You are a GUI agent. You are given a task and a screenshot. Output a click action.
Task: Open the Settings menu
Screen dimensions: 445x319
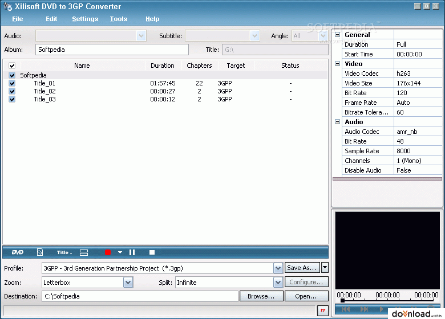[x=85, y=19]
